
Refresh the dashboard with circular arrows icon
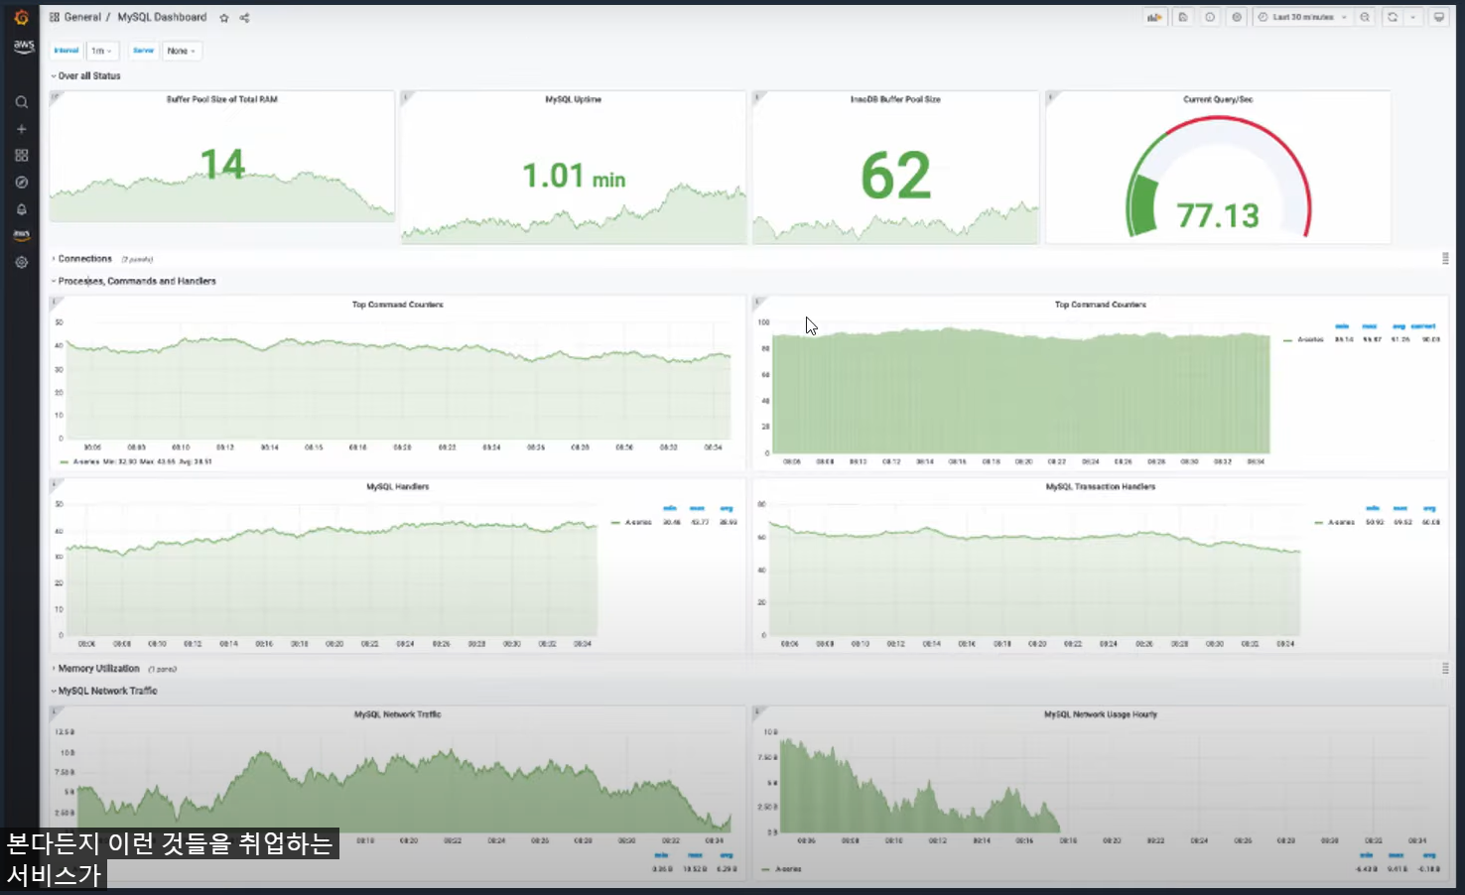(x=1393, y=17)
